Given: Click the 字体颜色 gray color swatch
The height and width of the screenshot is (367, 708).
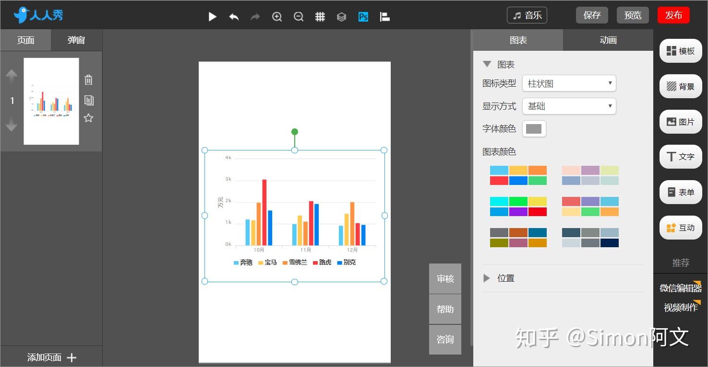Looking at the screenshot, I should [534, 129].
